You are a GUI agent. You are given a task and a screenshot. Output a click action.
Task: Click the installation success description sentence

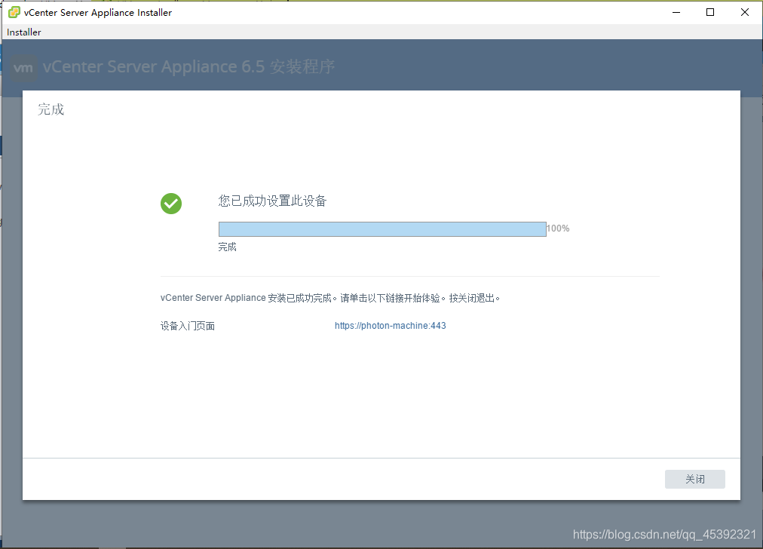tap(330, 298)
